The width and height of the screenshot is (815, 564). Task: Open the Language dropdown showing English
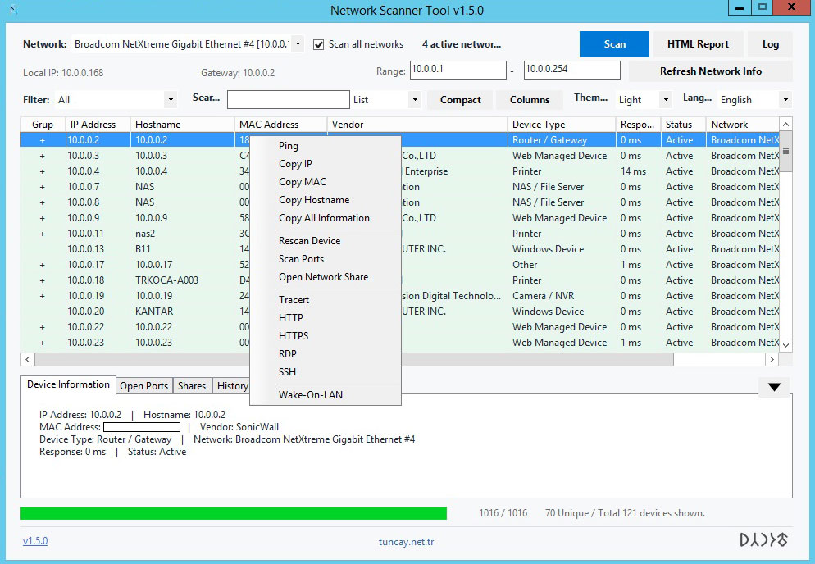(785, 99)
